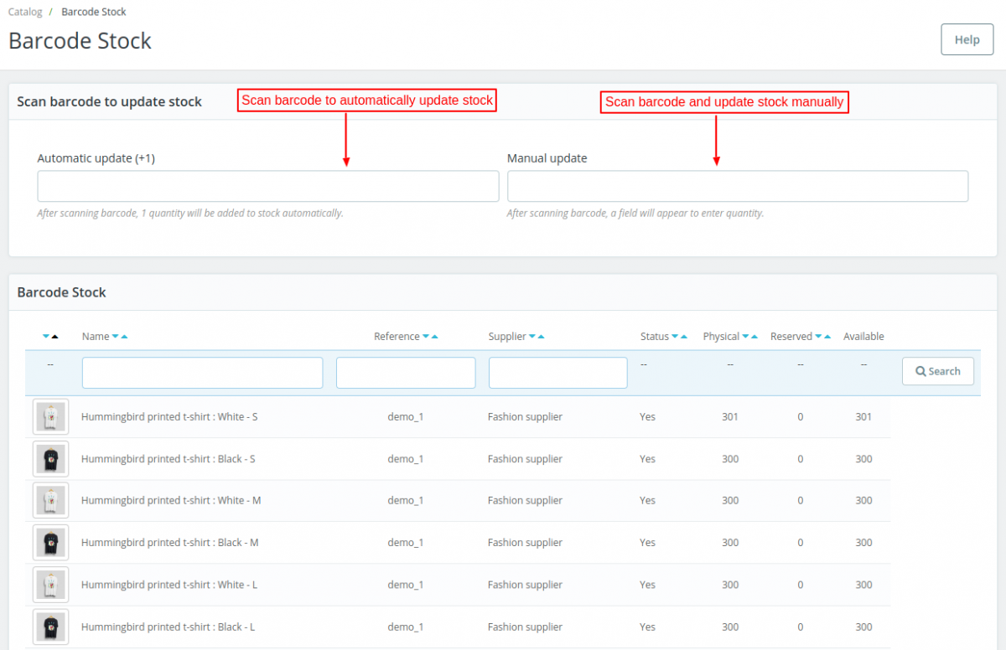Sort Reference column ascending
The height and width of the screenshot is (650, 1006).
[435, 337]
